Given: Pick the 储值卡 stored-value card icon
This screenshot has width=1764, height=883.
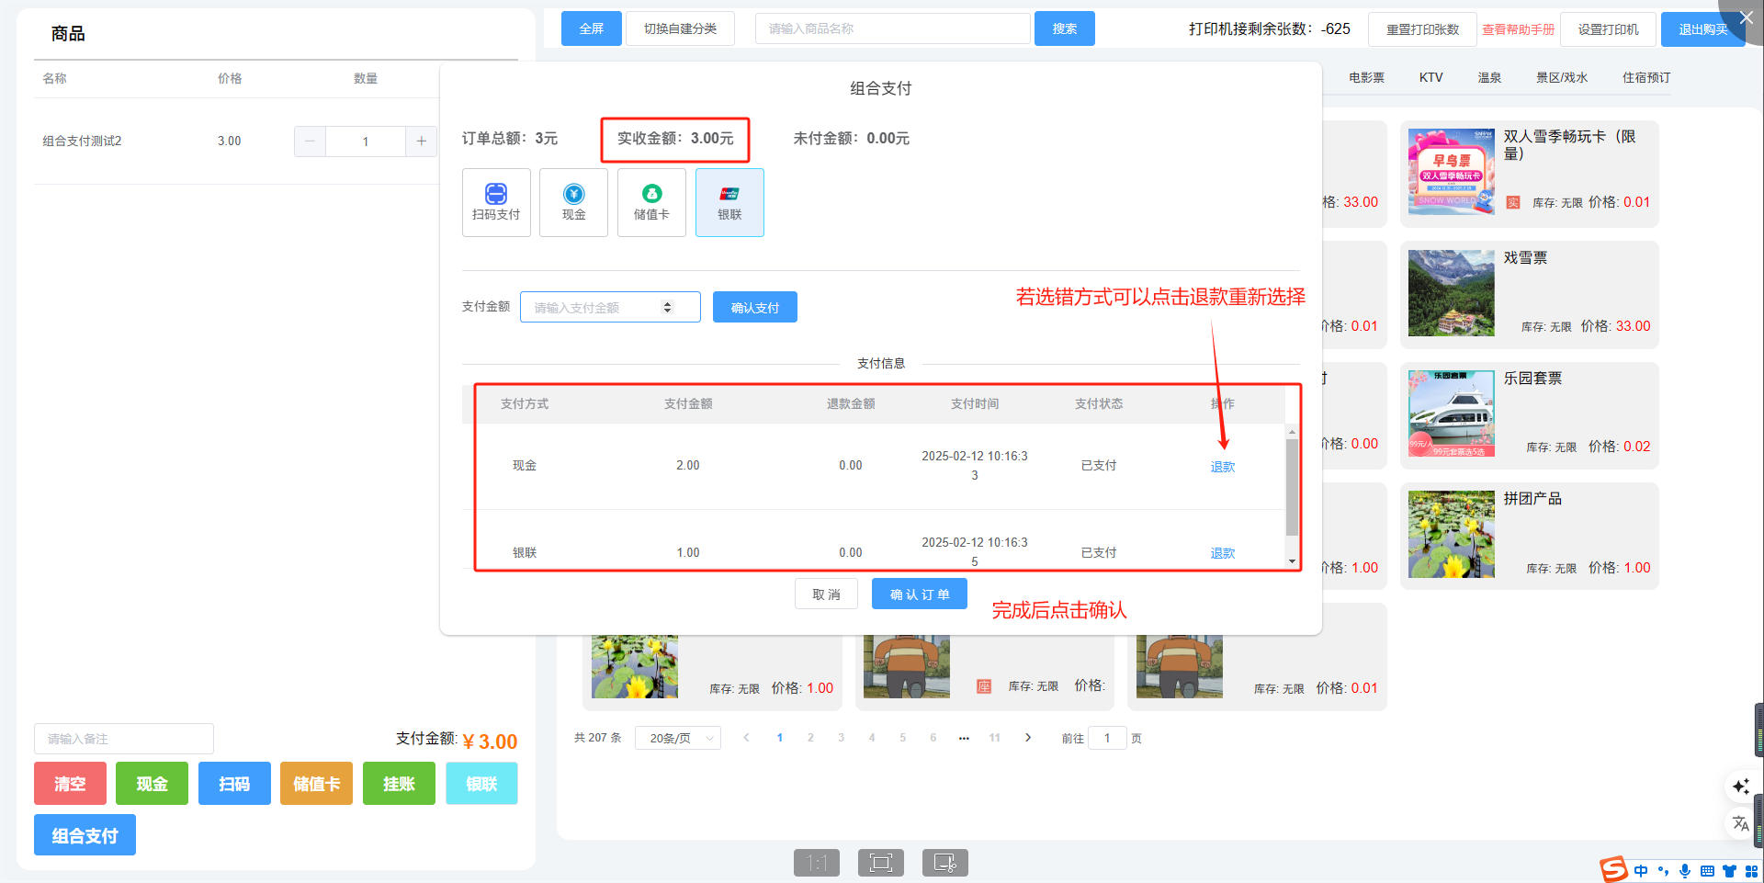Looking at the screenshot, I should [x=651, y=202].
